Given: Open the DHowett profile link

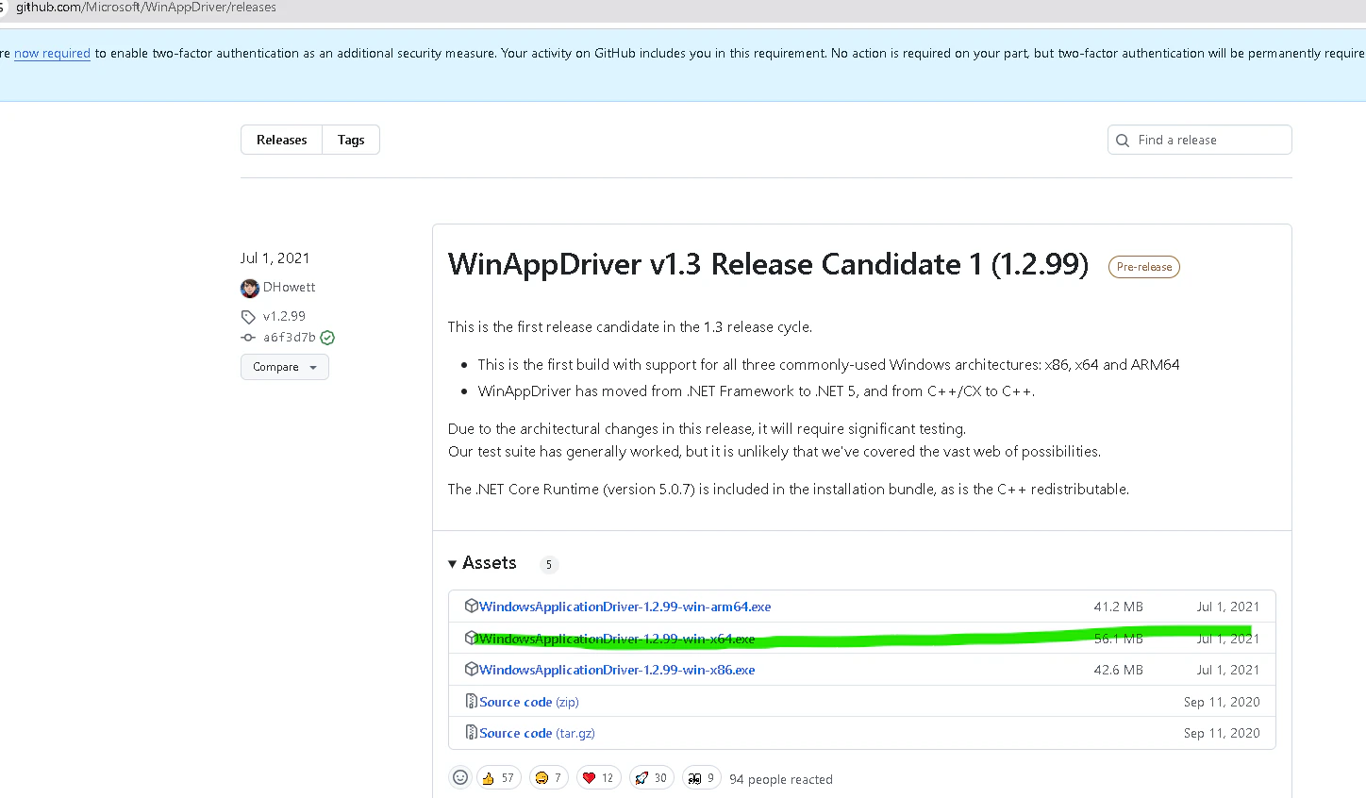Looking at the screenshot, I should 289,288.
